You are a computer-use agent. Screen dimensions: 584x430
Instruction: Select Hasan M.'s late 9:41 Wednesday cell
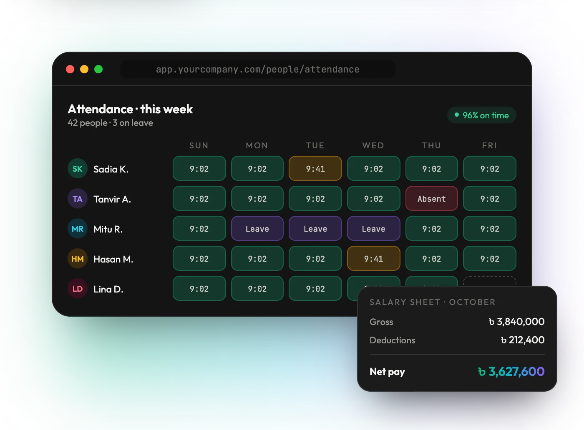tap(374, 258)
